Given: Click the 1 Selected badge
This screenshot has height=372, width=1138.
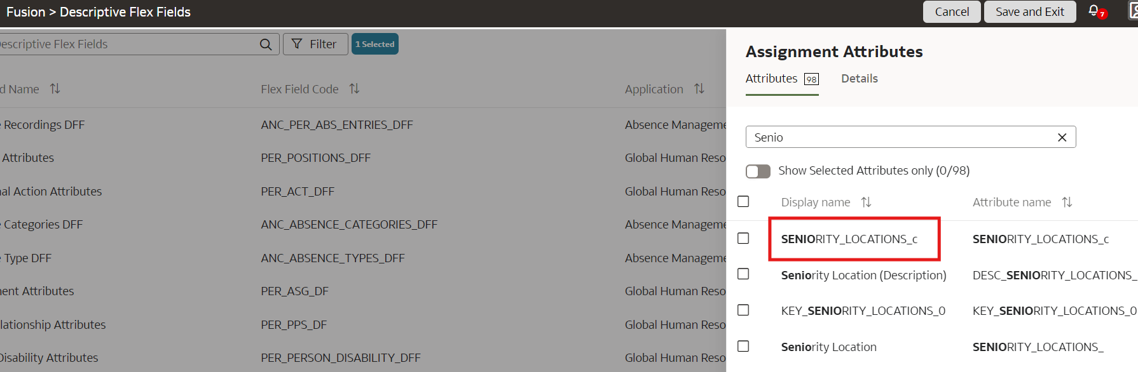Looking at the screenshot, I should pyautogui.click(x=375, y=44).
